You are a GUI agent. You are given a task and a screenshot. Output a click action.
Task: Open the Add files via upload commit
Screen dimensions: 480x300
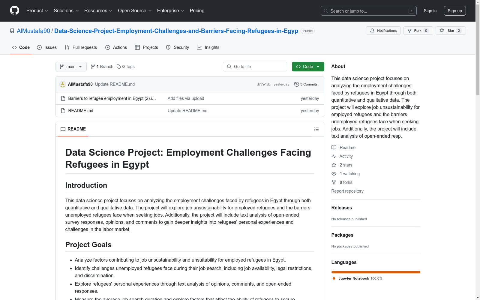186,98
